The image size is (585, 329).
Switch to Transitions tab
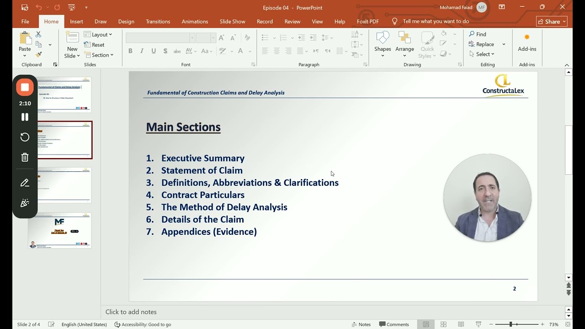coord(158,21)
